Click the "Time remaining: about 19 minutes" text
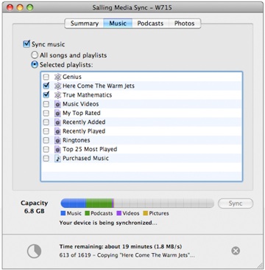The image size is (265, 270). [121, 246]
